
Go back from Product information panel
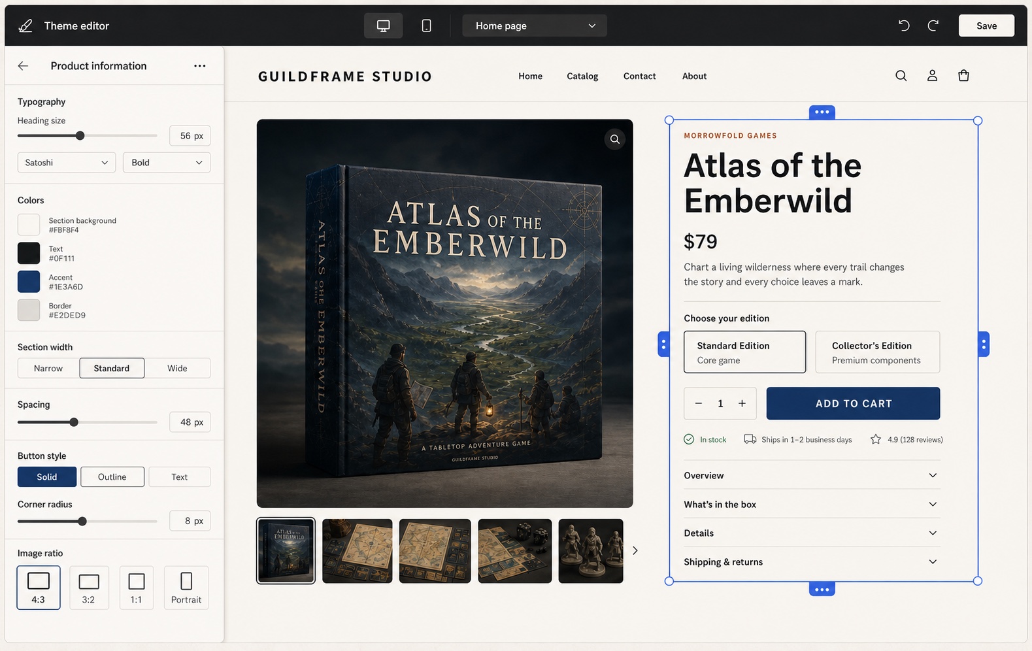coord(24,66)
